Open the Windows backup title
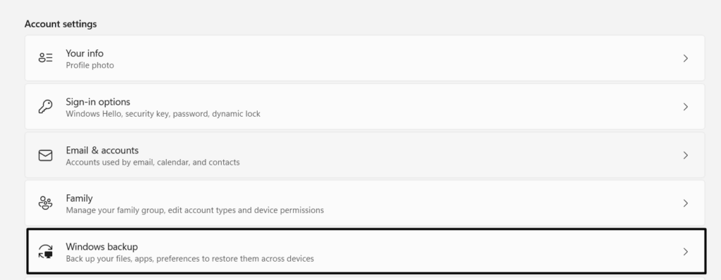Image resolution: width=721 pixels, height=280 pixels. point(101,247)
